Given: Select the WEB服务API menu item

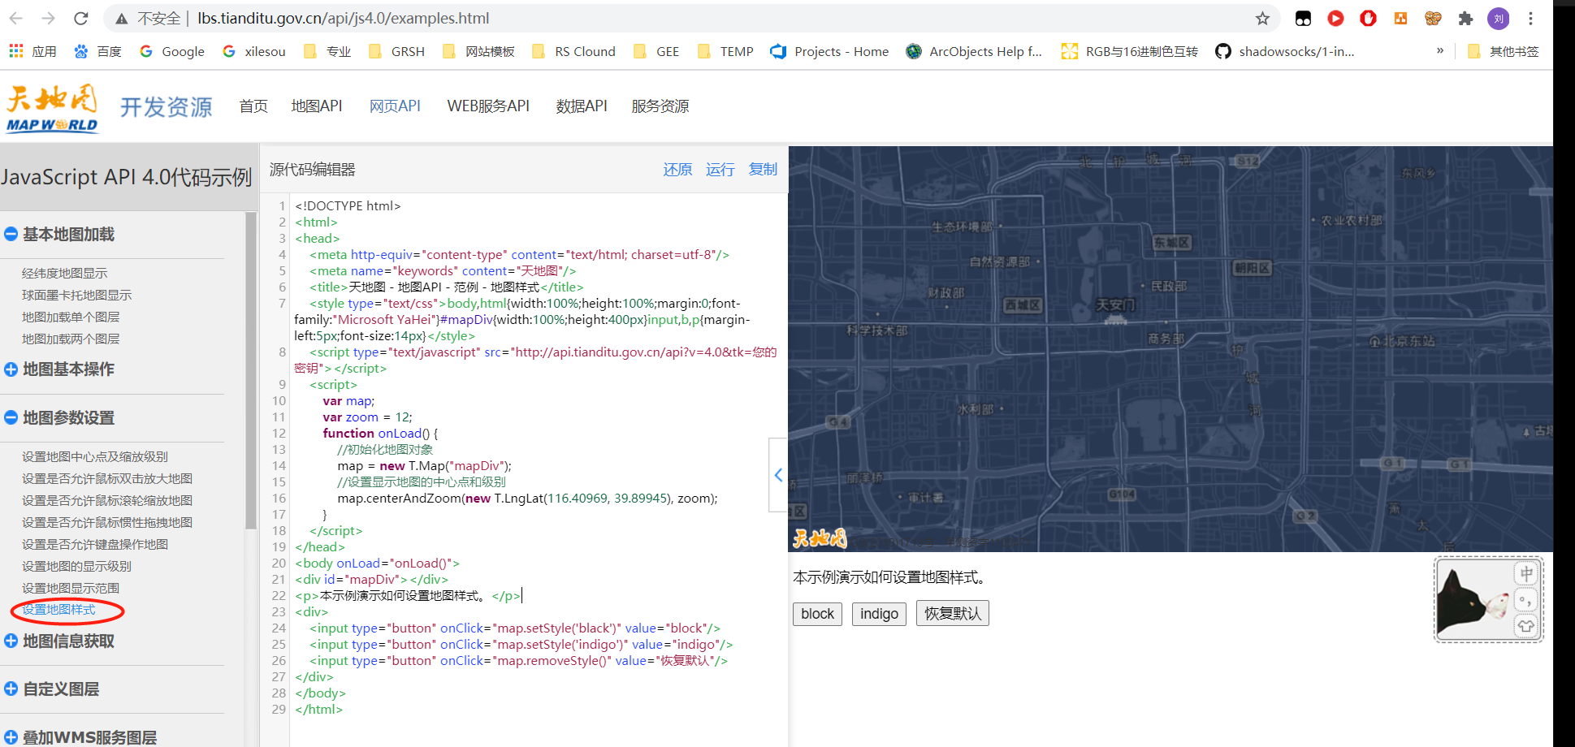Looking at the screenshot, I should 487,106.
